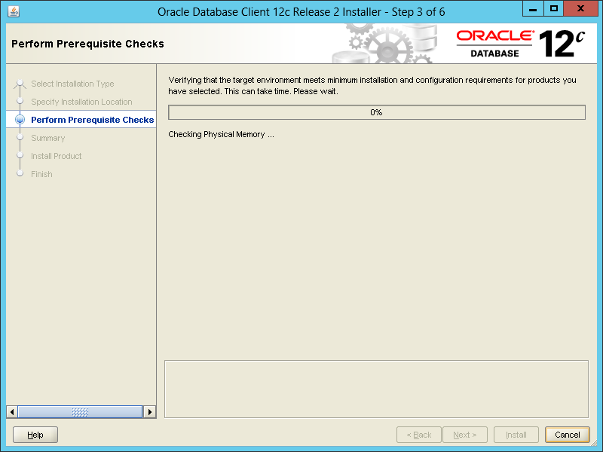Screen dimensions: 603x452
Task: Click the disabled Install button
Action: 516,435
